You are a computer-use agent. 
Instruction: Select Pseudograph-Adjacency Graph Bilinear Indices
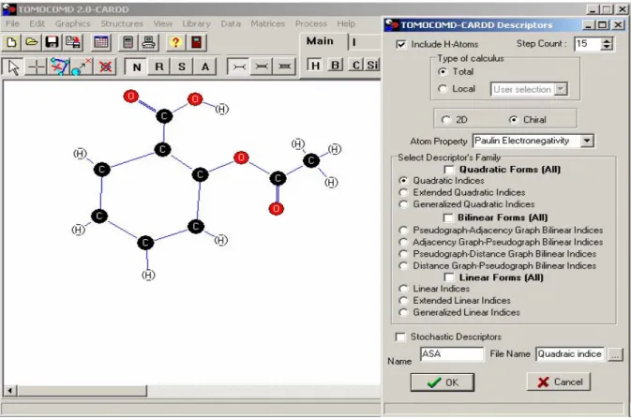pos(403,231)
